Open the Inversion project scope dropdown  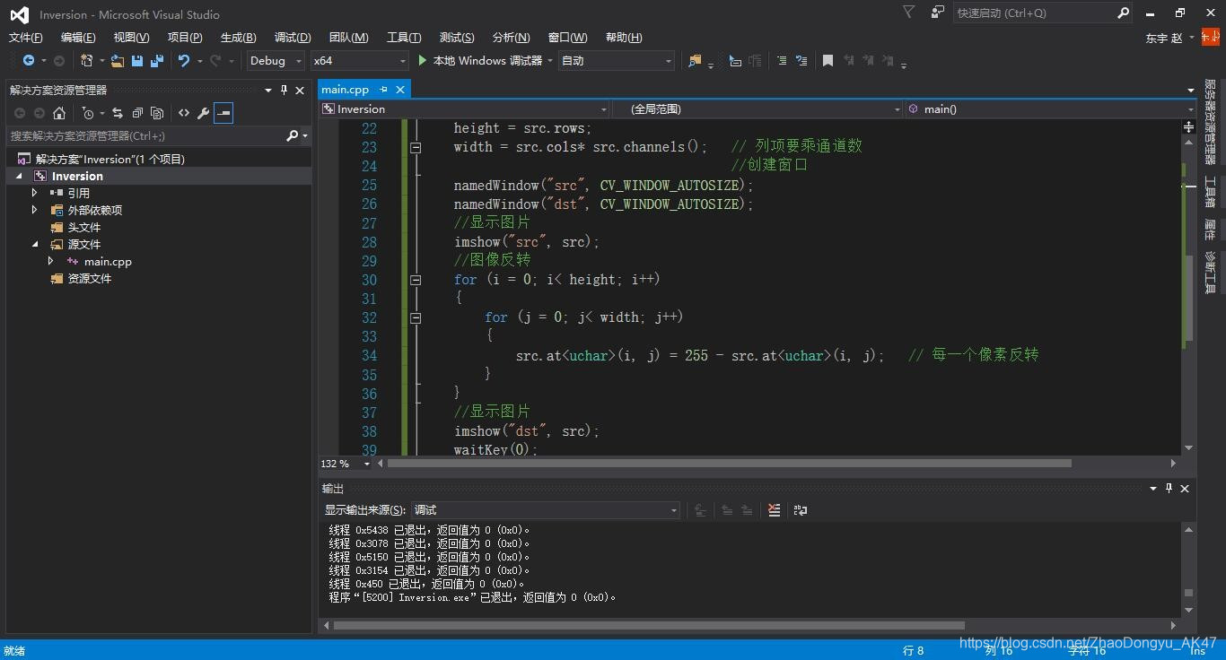(465, 109)
